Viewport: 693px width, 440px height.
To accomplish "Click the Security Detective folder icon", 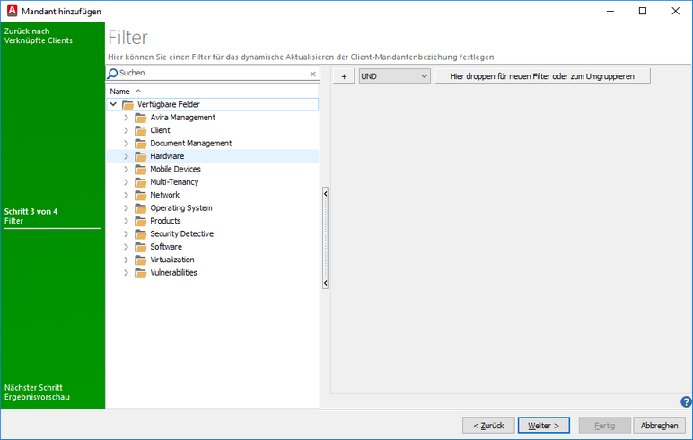I will (140, 234).
